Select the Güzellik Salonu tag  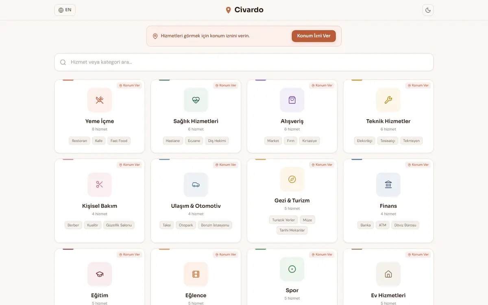(x=119, y=225)
